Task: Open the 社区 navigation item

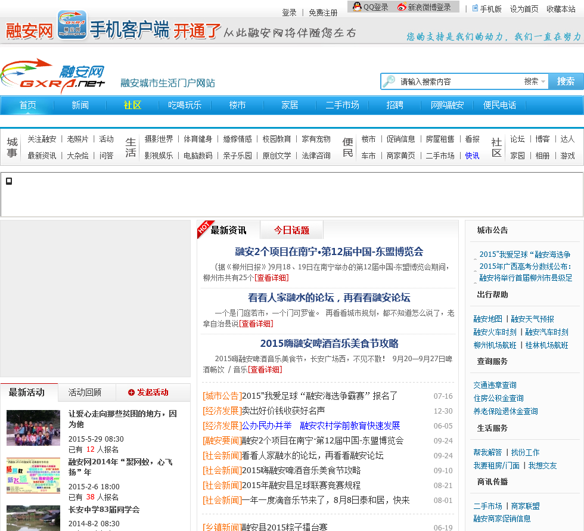Action: (x=132, y=105)
